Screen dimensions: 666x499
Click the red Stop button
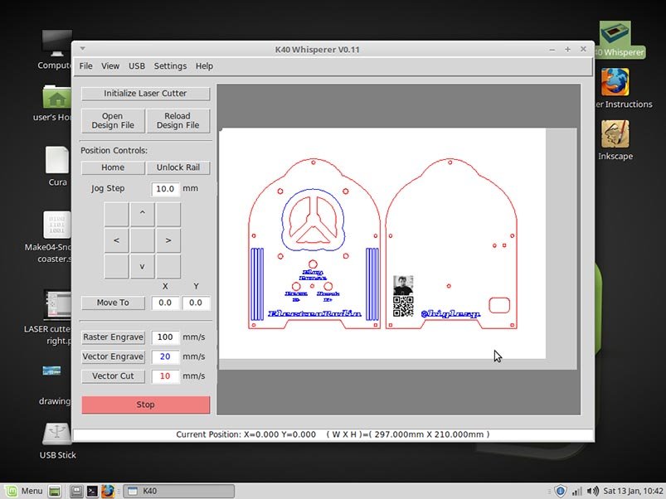click(x=145, y=404)
